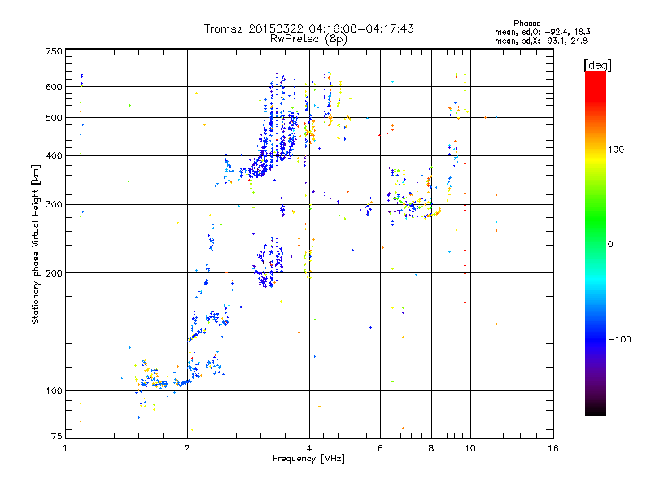Click the x-axis tick label '4'
The width and height of the screenshot is (651, 488).
309,448
